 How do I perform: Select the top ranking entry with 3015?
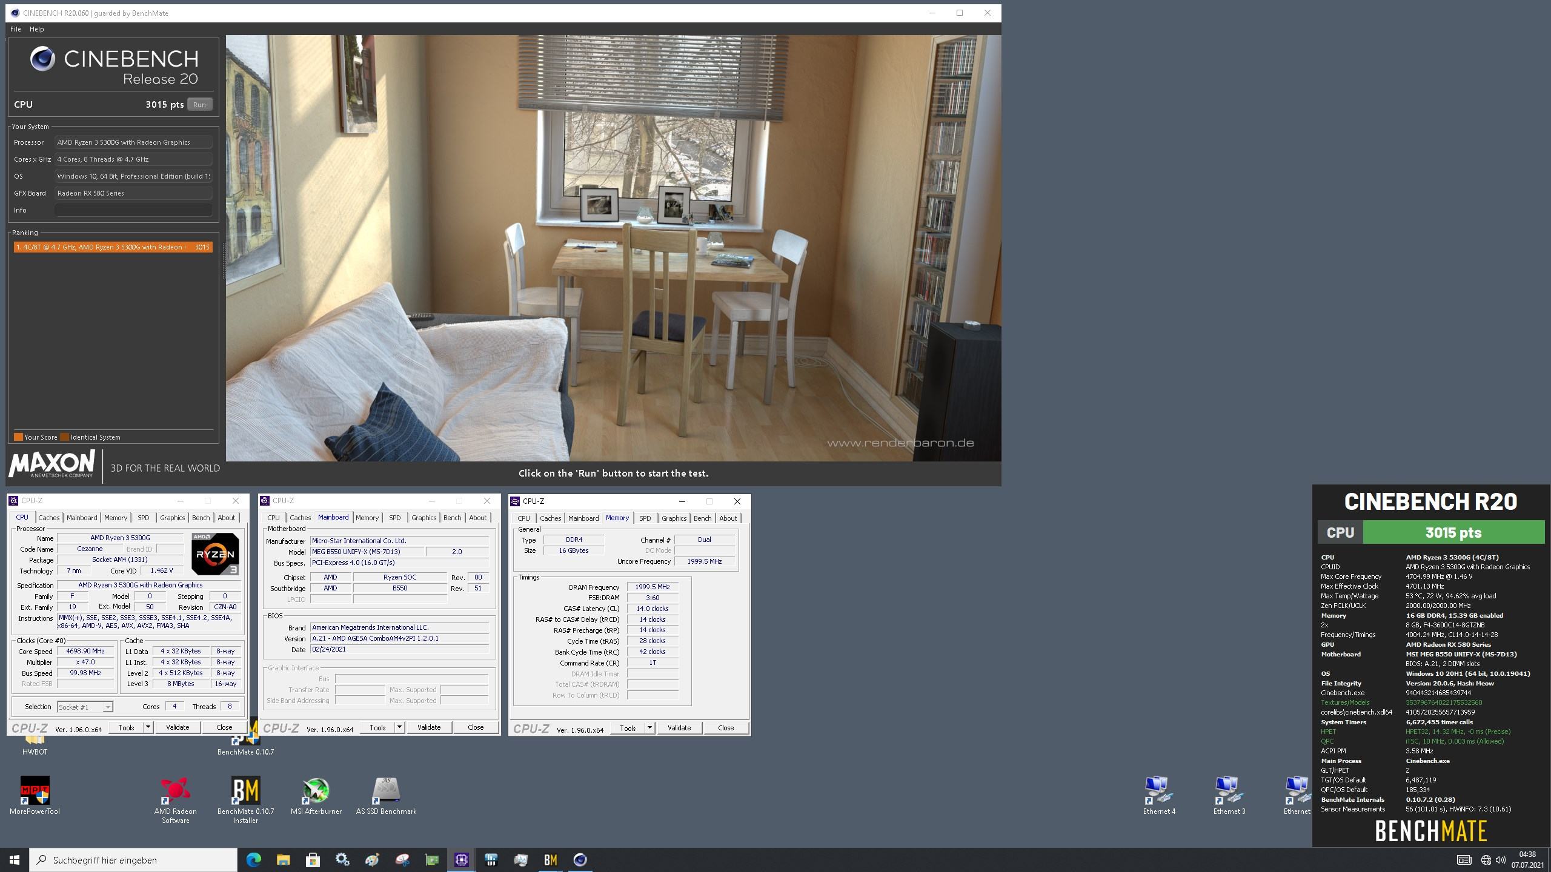(x=113, y=247)
